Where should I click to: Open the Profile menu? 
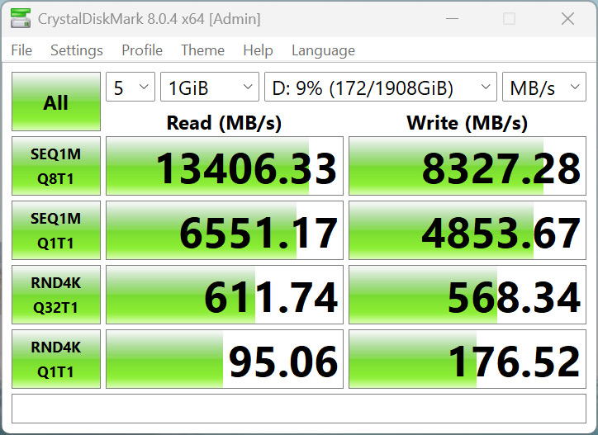[142, 50]
